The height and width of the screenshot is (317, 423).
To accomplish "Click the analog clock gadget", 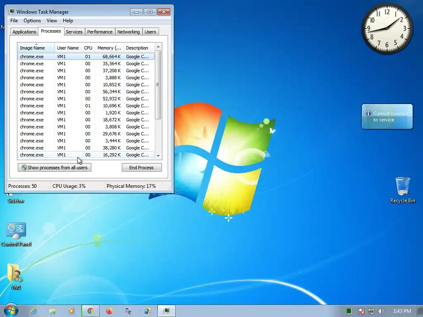I will tap(387, 28).
